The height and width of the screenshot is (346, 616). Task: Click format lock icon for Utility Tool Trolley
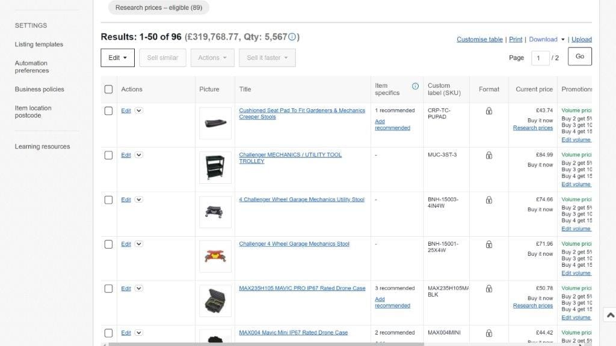pos(488,156)
